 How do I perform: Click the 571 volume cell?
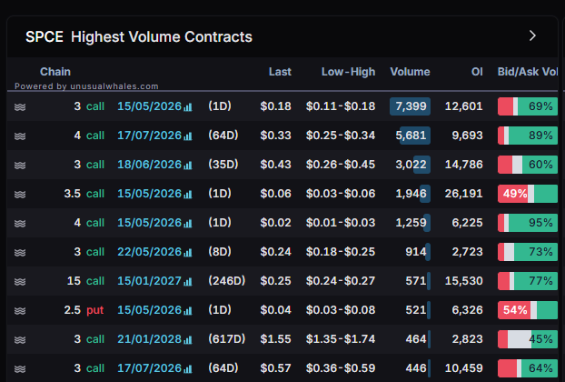pos(416,281)
